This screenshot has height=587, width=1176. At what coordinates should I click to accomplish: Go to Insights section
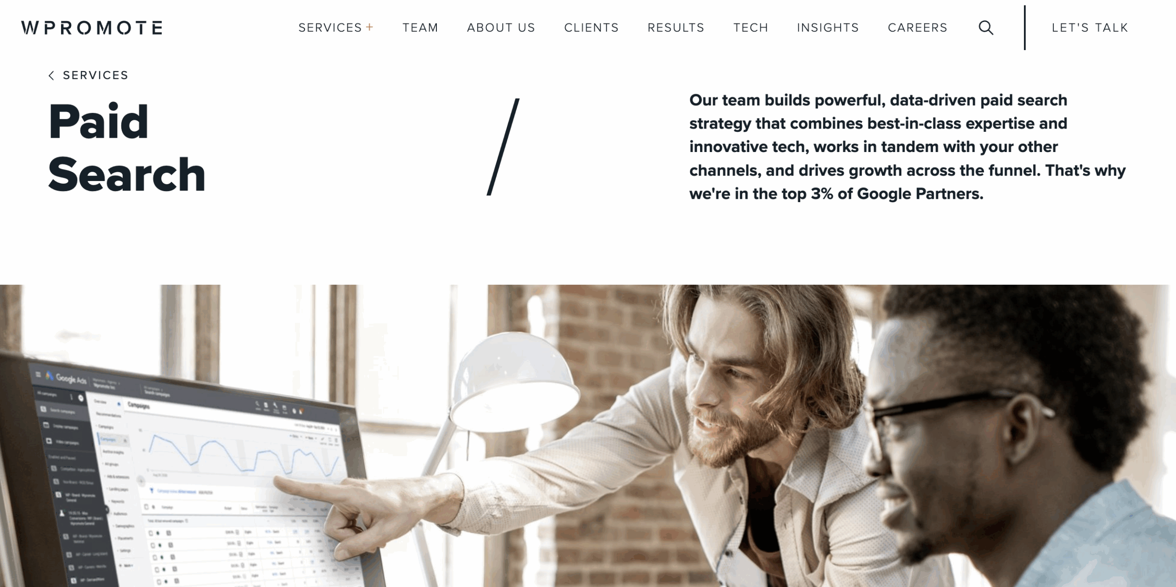tap(828, 28)
